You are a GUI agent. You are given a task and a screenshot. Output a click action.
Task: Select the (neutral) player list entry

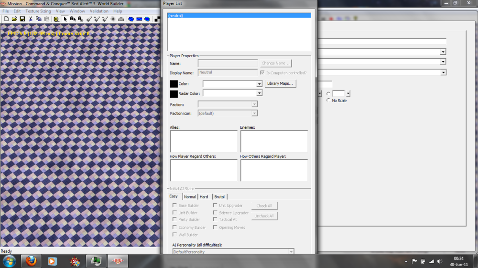[x=239, y=16]
